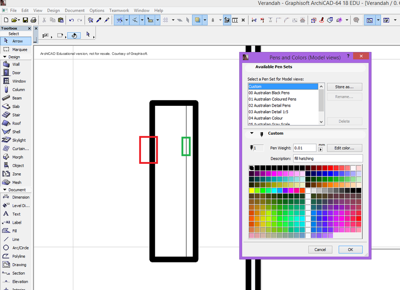Screen dimensions: 400x290
Task: Select the Window tool in Toolbox
Action: point(16,81)
